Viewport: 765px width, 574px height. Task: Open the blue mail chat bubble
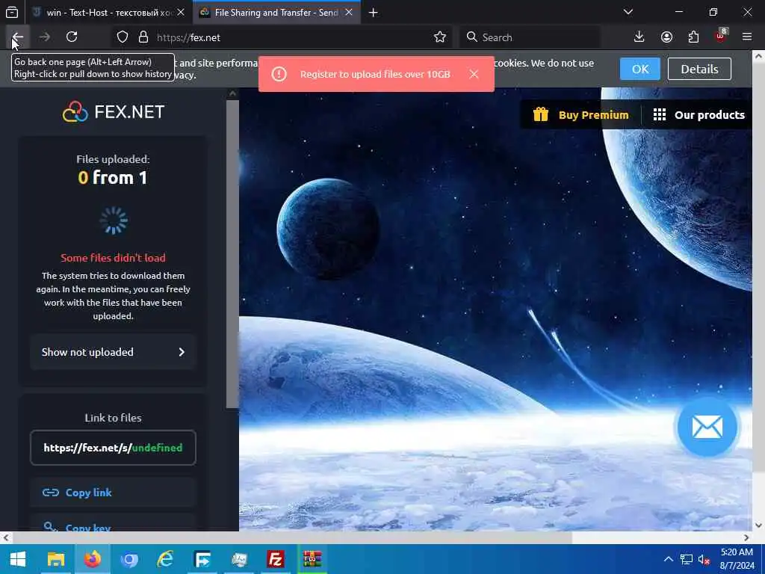pyautogui.click(x=707, y=427)
